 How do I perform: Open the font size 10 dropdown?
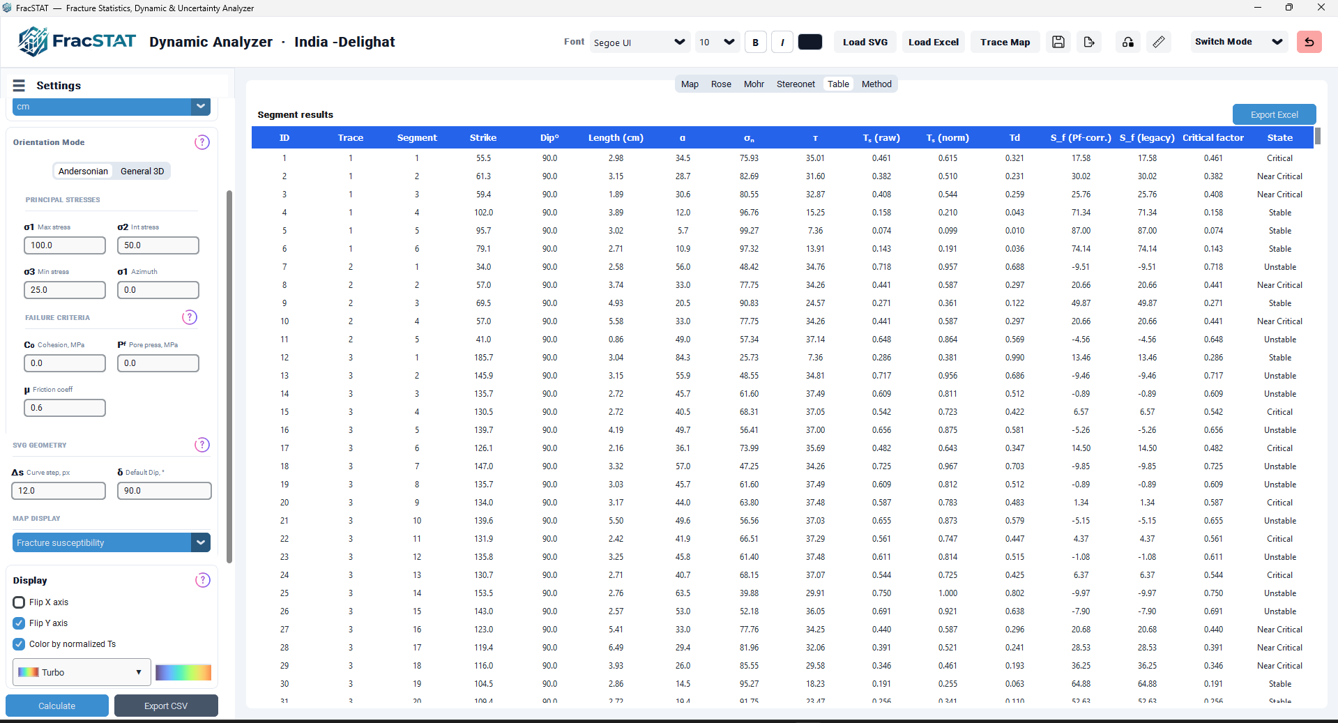(717, 43)
